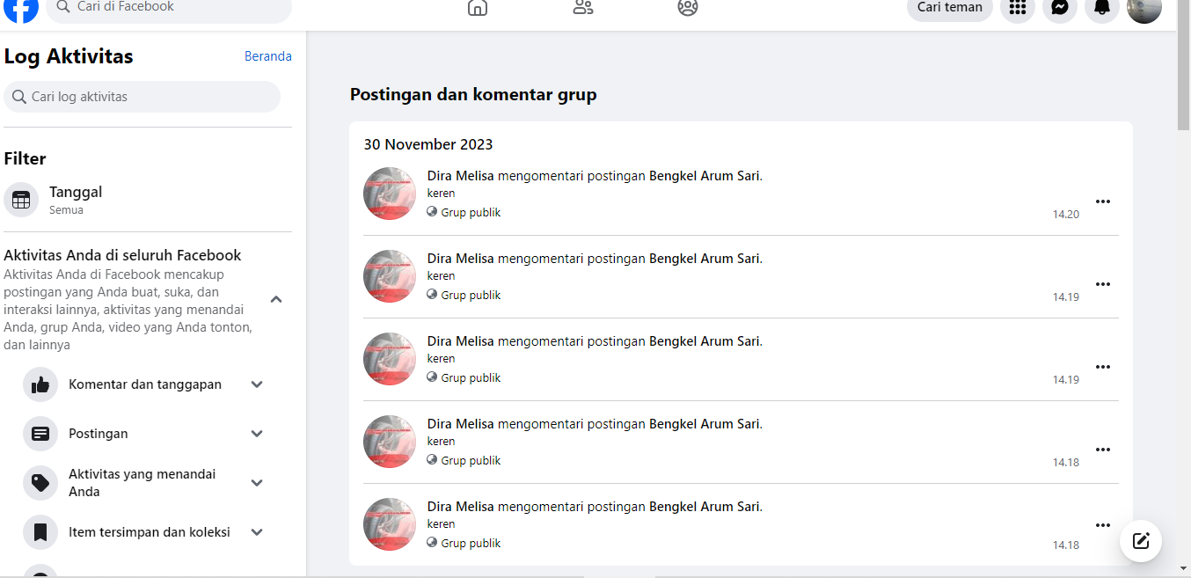Expand Item tersimpan dan koleksi chevron
Viewport: 1191px width, 578px height.
pyautogui.click(x=257, y=532)
